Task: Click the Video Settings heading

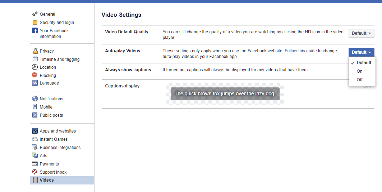Action: 121,15
